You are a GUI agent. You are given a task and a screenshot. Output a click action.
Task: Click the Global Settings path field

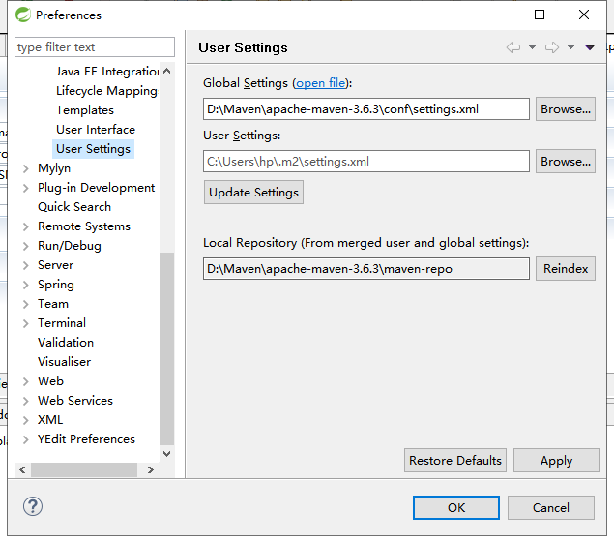(366, 109)
